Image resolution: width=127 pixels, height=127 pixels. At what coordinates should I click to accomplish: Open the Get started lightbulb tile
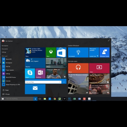pos(78,52)
